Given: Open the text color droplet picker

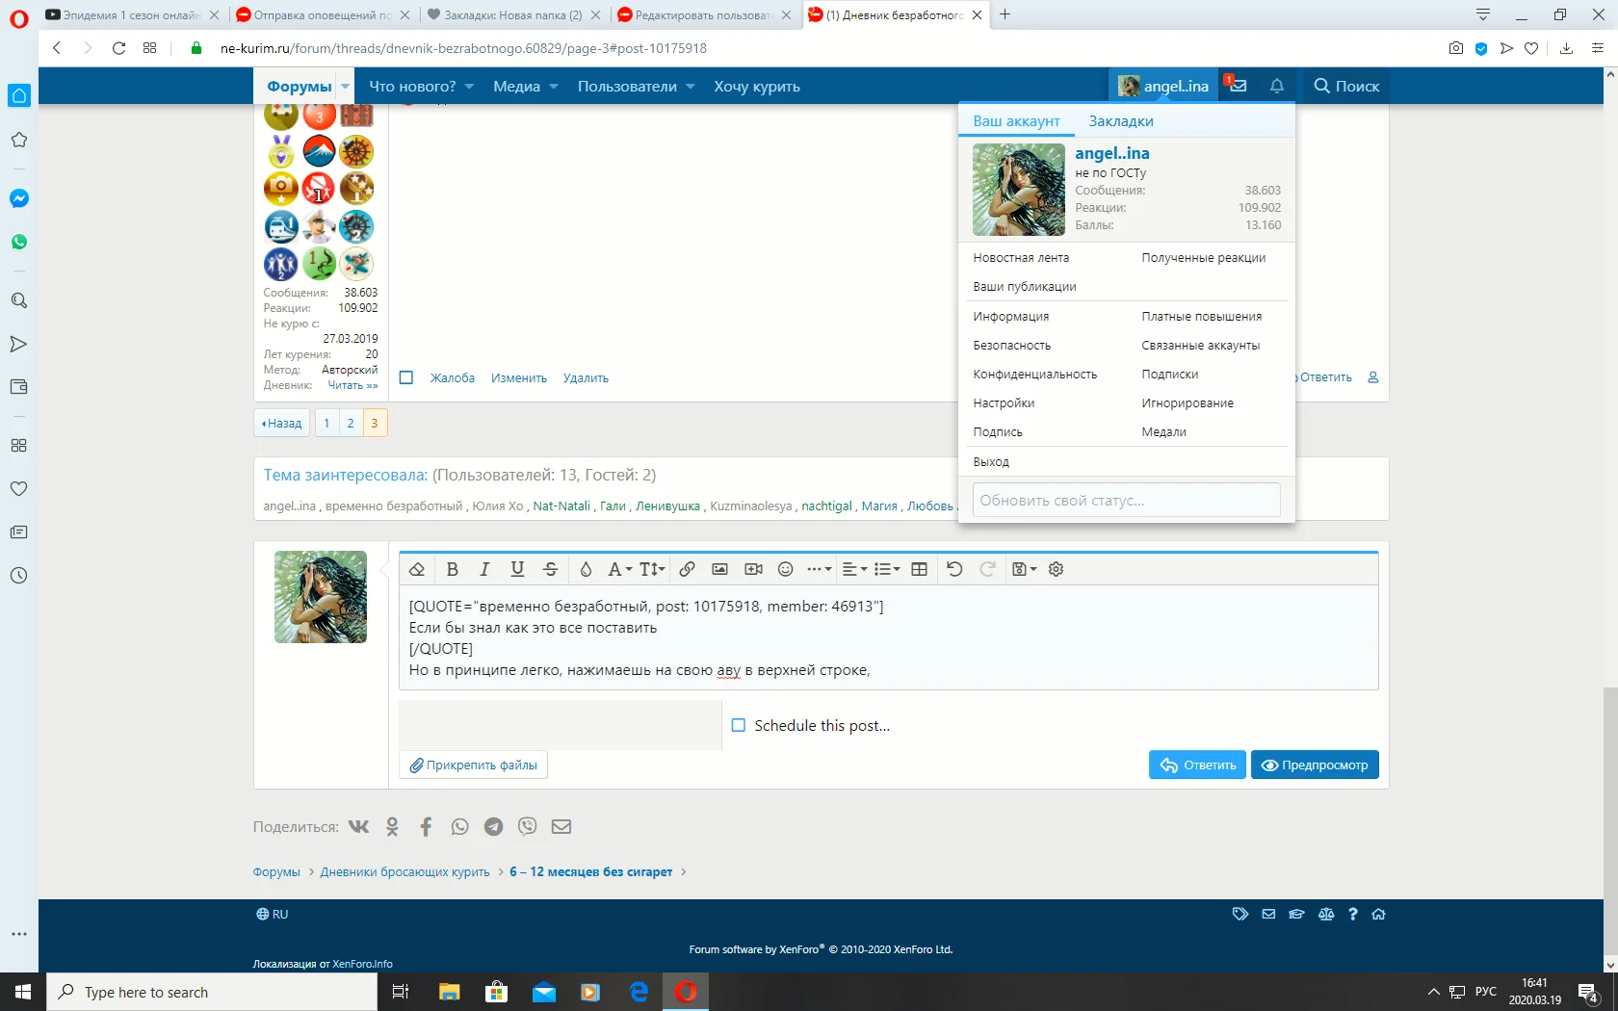Looking at the screenshot, I should click(x=586, y=569).
